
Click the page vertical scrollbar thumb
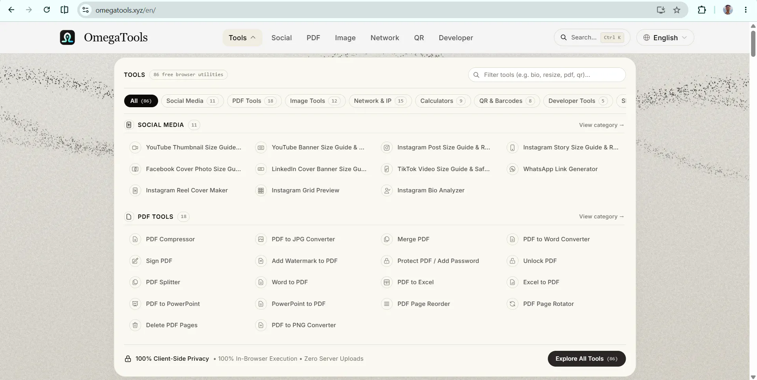click(753, 43)
